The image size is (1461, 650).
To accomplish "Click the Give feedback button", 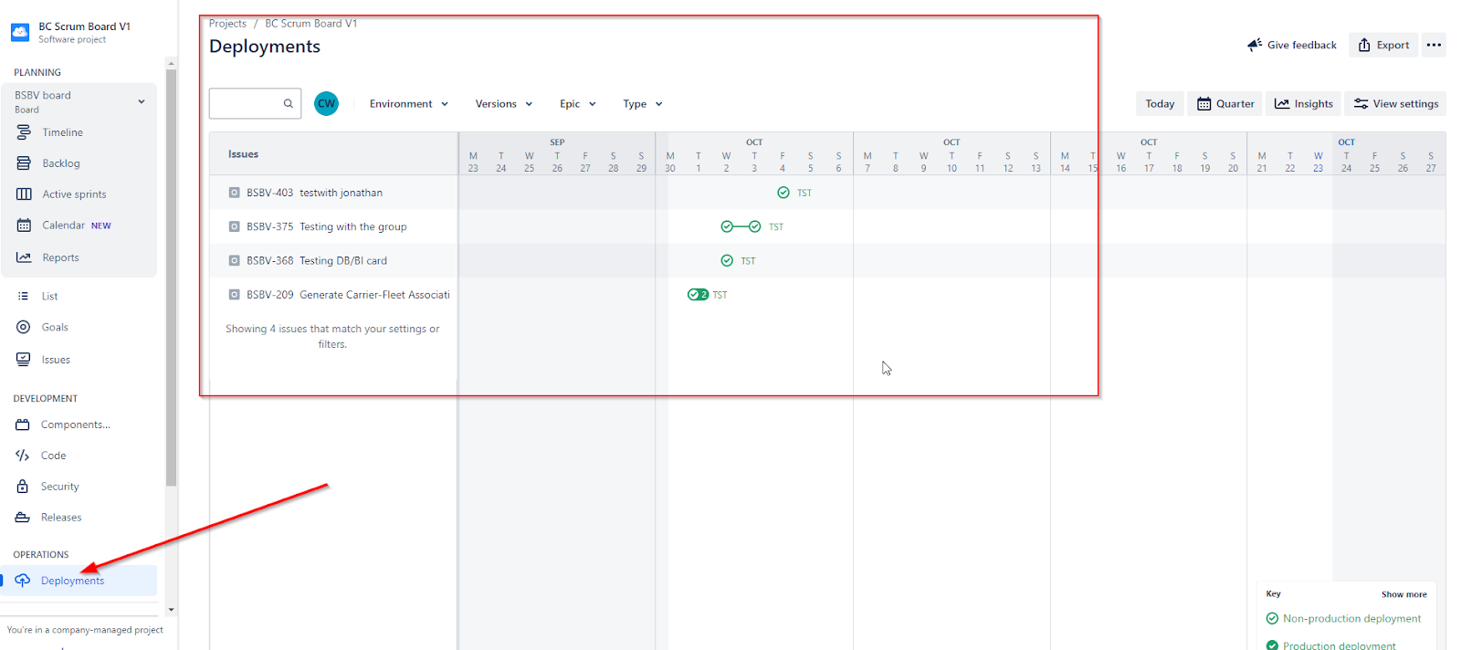I will (1292, 45).
